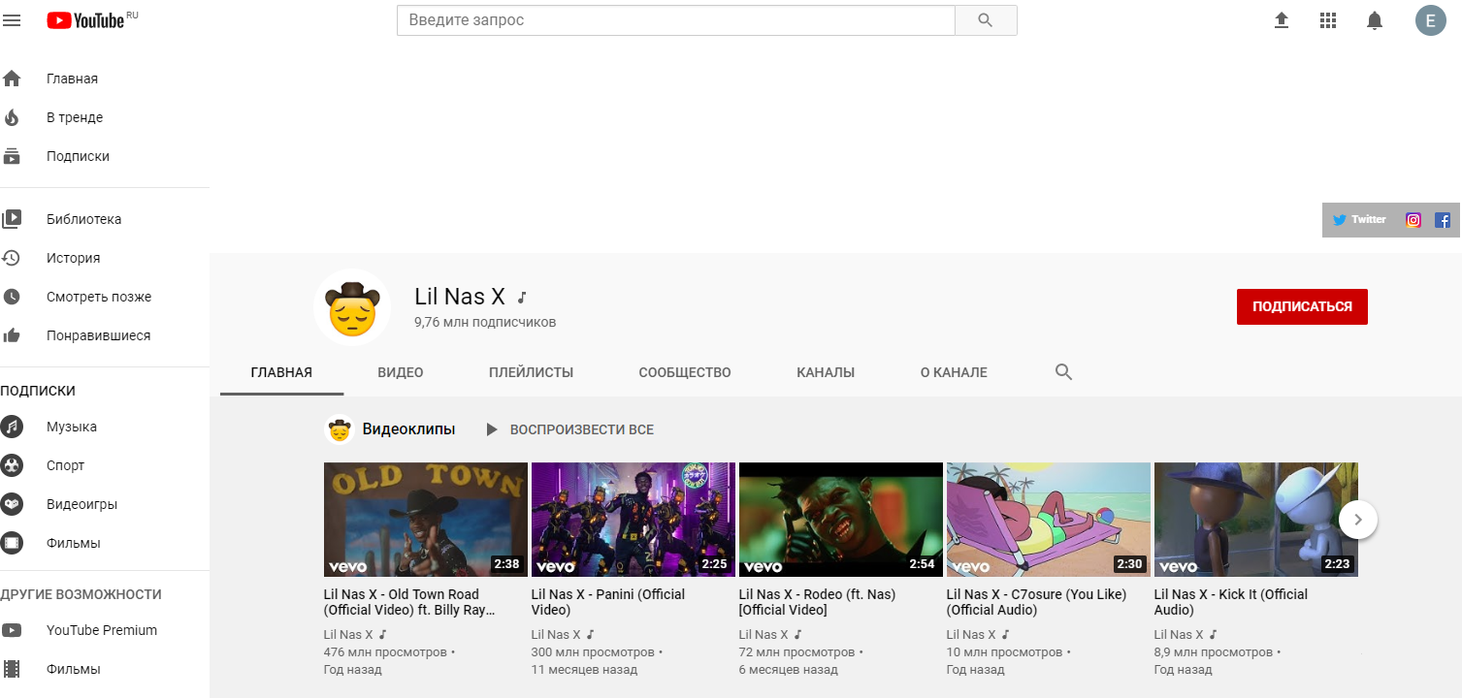Screen dimensions: 1462x698
Task: Click the History clock icon
Action: coord(12,258)
